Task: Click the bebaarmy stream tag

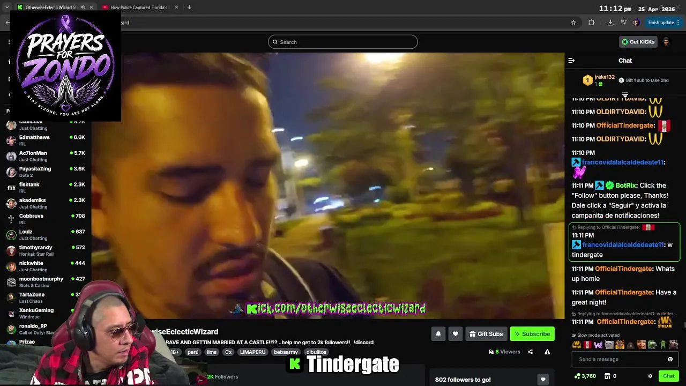Action: pyautogui.click(x=286, y=352)
